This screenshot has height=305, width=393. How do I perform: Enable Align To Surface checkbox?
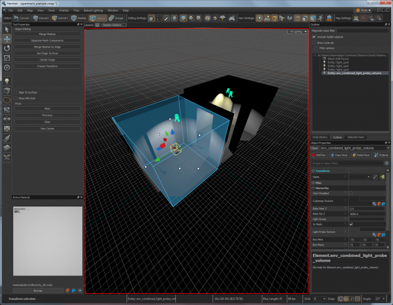[x=16, y=92]
